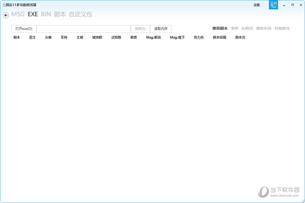Focus the exe file path field

coord(83,29)
